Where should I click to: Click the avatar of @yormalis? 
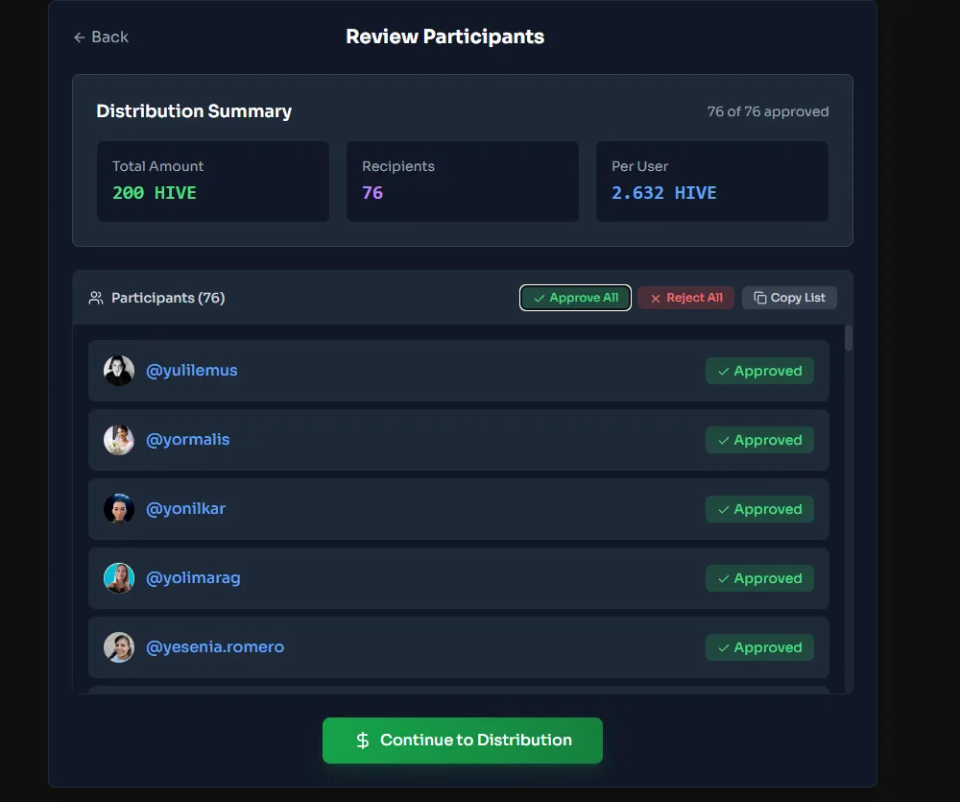click(x=119, y=440)
